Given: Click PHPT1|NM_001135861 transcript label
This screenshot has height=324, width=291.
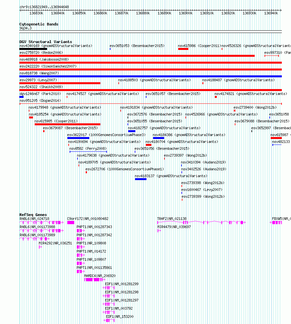Looking at the screenshot, I should coord(94,268).
